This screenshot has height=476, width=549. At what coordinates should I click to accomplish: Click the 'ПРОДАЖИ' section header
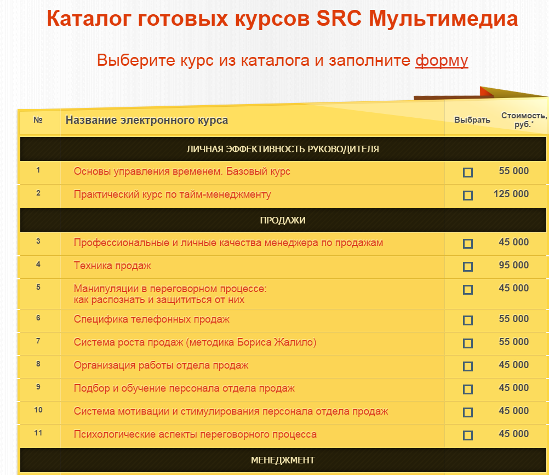(x=283, y=220)
